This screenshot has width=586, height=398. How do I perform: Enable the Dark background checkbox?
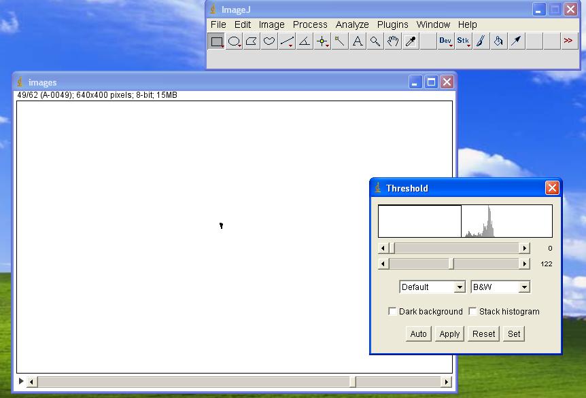point(392,311)
